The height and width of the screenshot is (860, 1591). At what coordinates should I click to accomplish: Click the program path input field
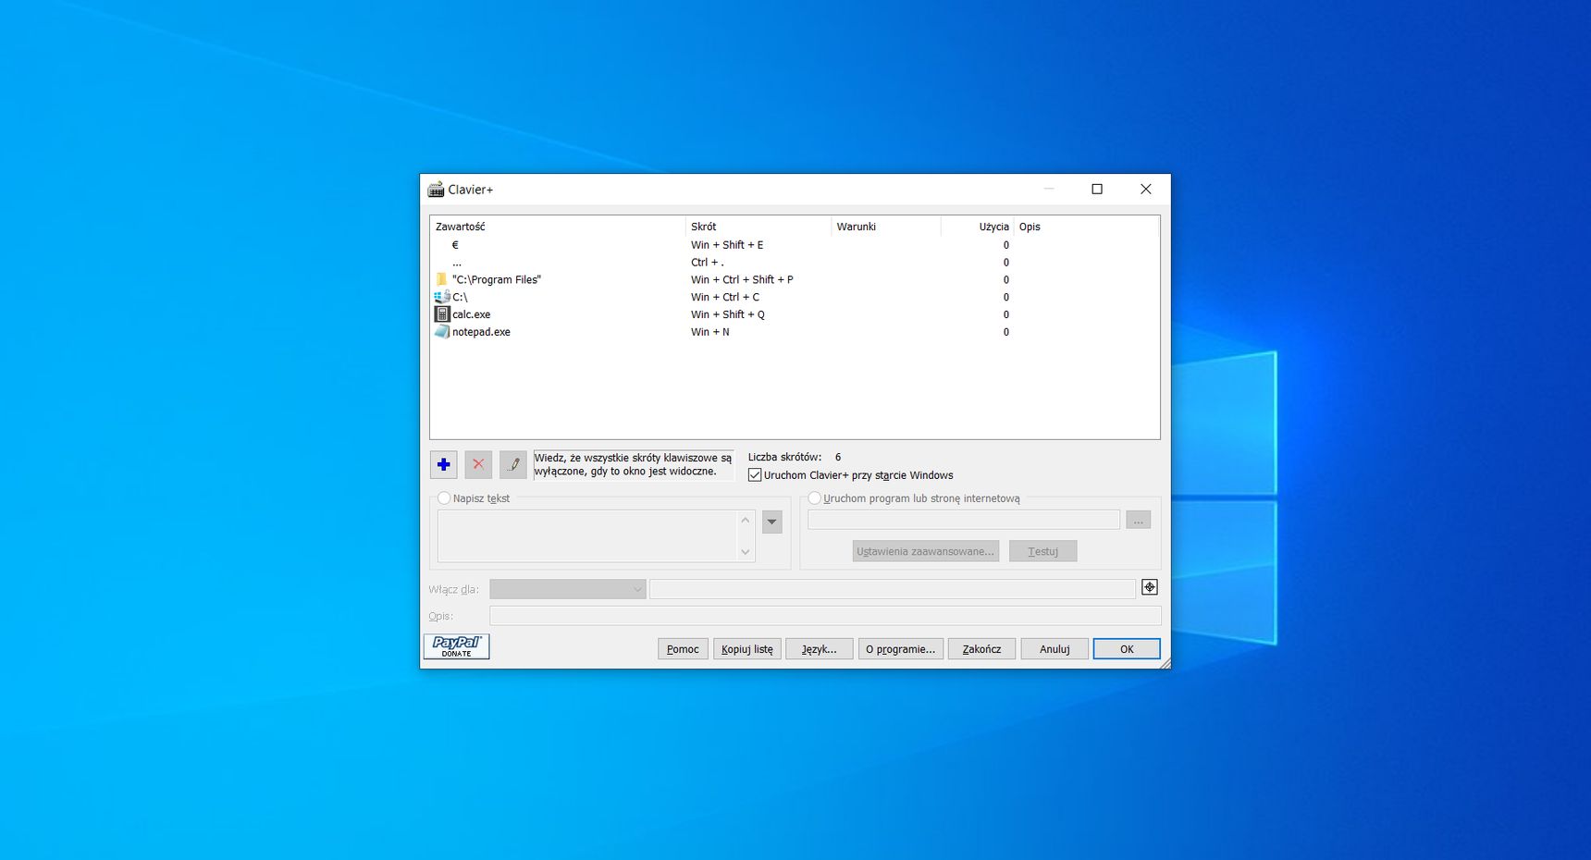[964, 520]
